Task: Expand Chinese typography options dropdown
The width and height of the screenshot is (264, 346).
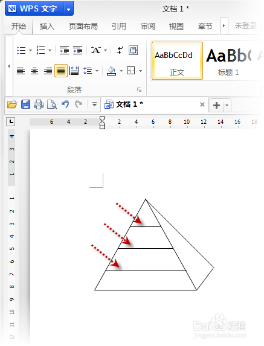Action: tap(106, 50)
